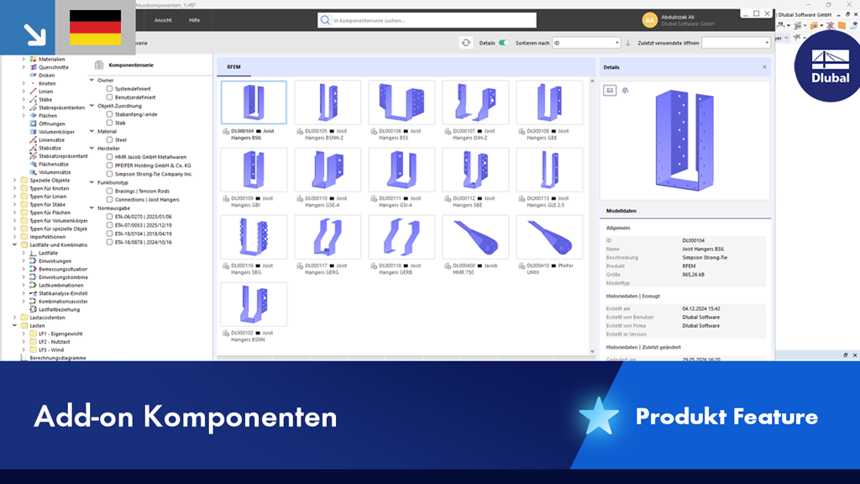
Task: Check the Benutzerdefiniert owner filter
Action: coord(110,97)
